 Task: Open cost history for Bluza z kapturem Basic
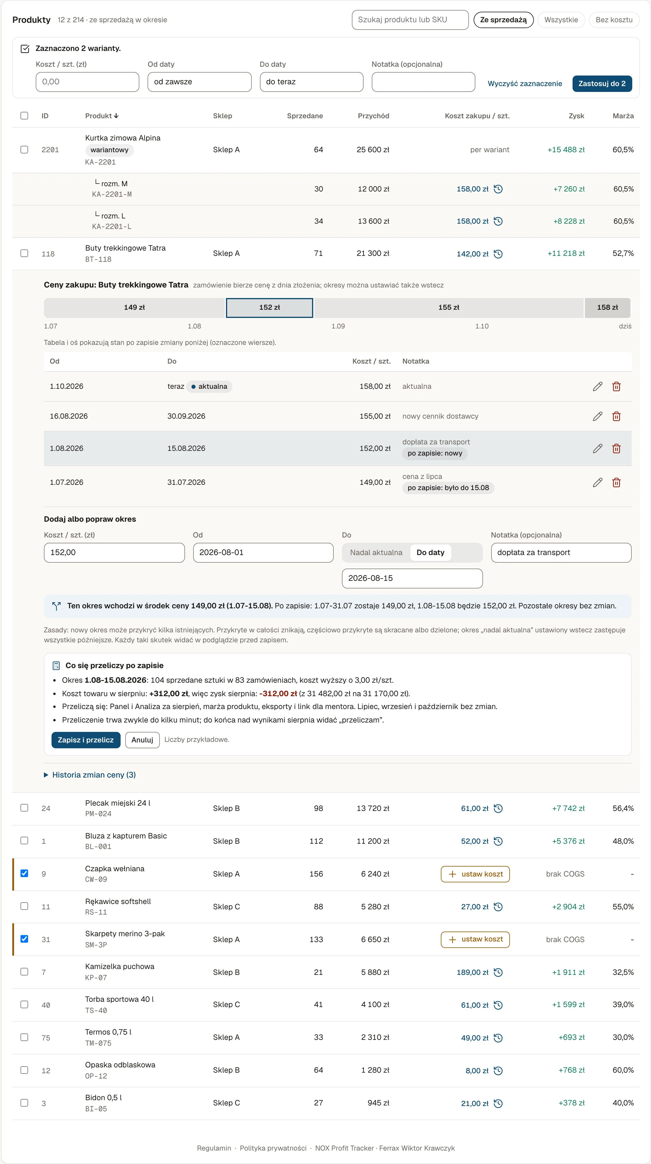498,841
